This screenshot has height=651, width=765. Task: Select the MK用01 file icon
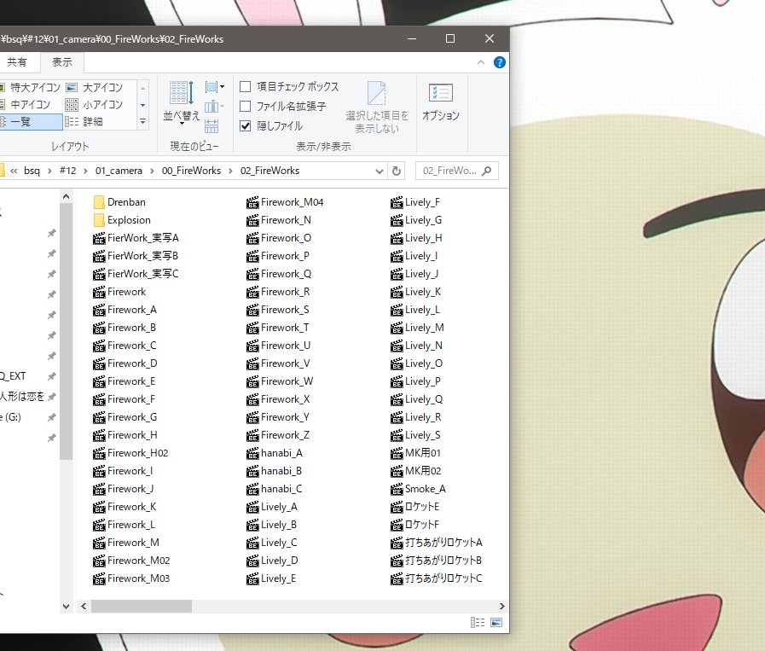point(397,453)
